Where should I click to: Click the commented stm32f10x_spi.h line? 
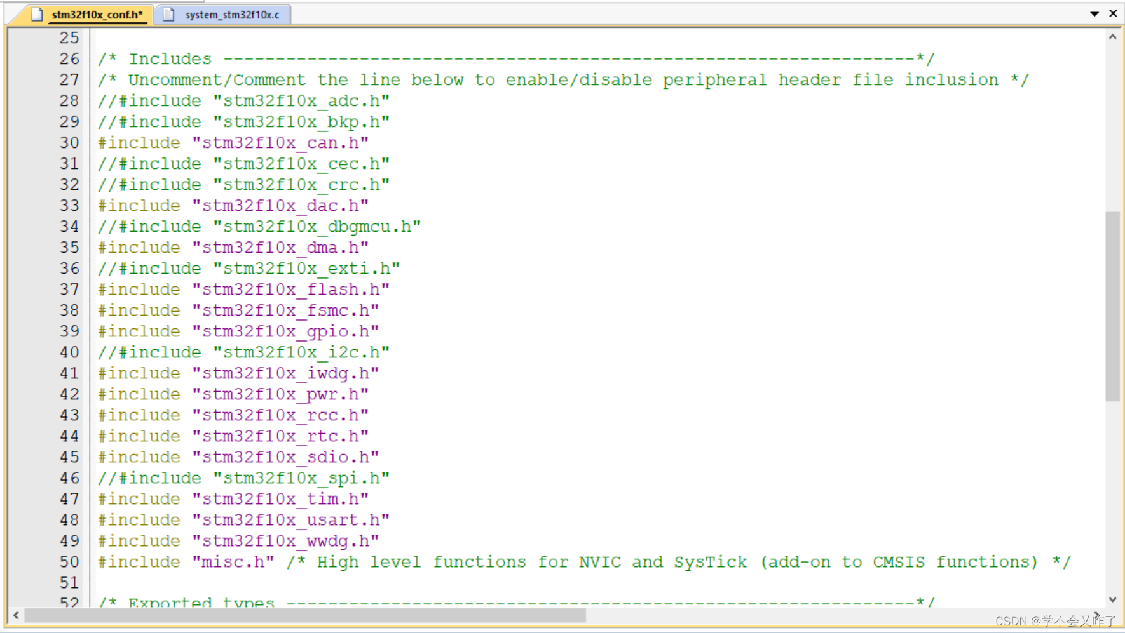[243, 478]
